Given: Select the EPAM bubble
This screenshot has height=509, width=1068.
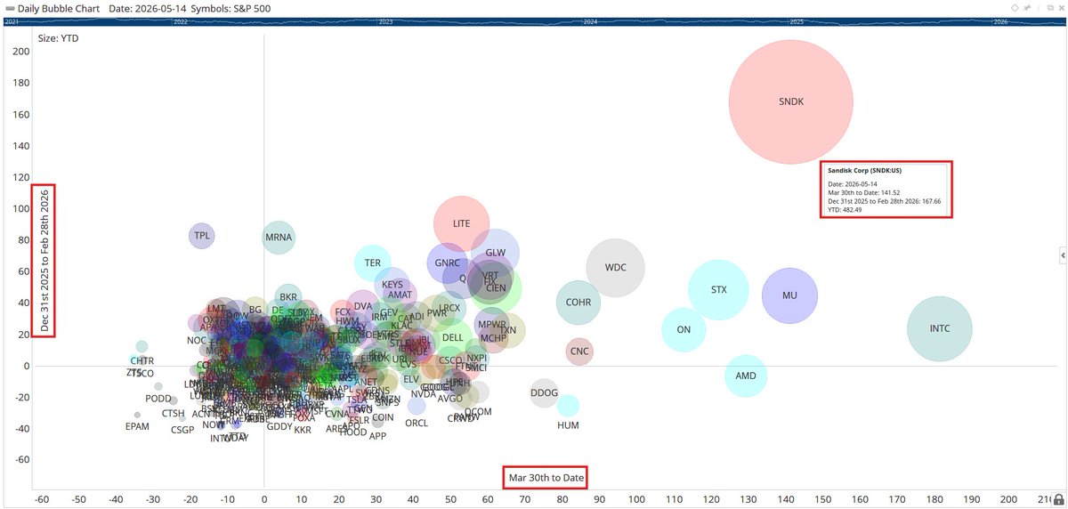Looking at the screenshot, I should coord(137,415).
